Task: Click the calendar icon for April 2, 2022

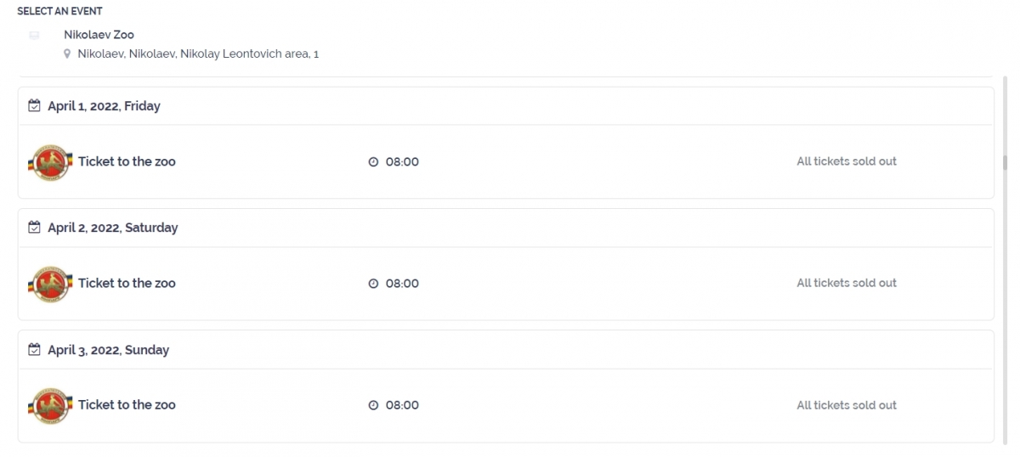Action: tap(34, 228)
